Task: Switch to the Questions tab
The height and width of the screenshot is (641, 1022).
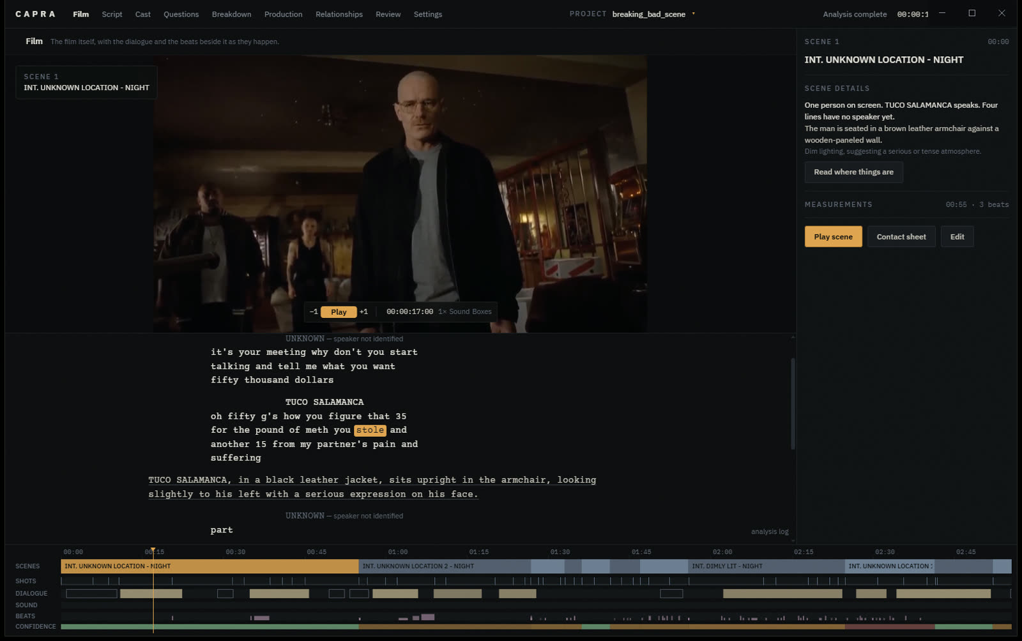Action: click(x=181, y=14)
